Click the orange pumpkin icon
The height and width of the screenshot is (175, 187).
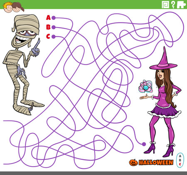(x=133, y=162)
